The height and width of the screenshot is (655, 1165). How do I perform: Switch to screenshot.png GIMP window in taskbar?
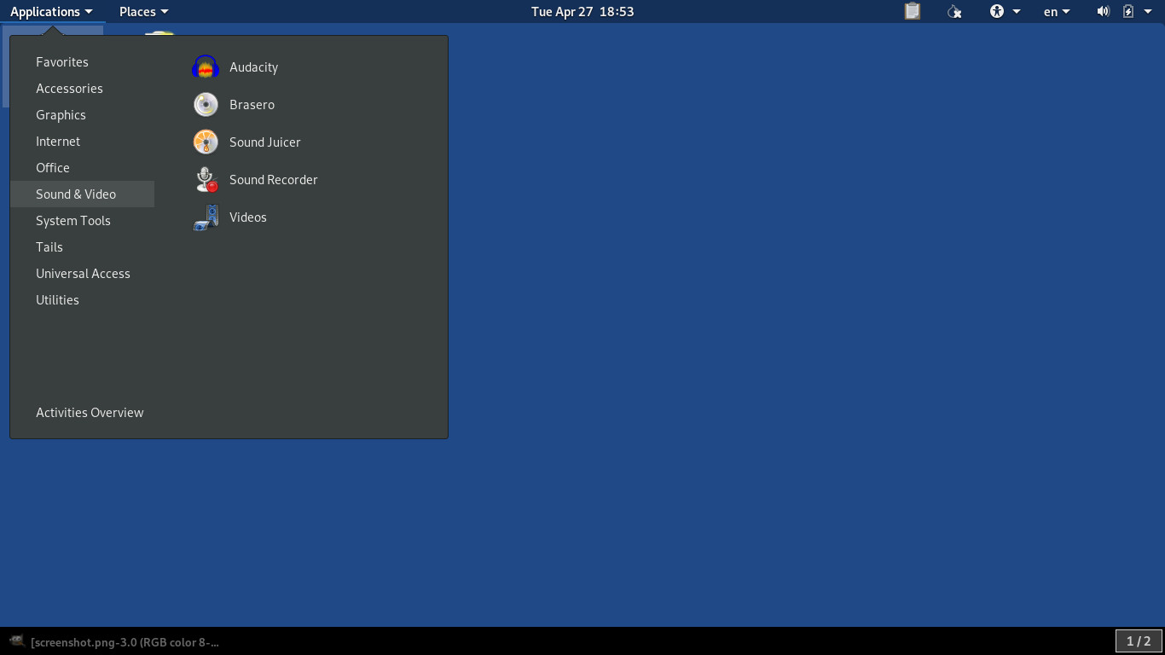click(x=115, y=641)
